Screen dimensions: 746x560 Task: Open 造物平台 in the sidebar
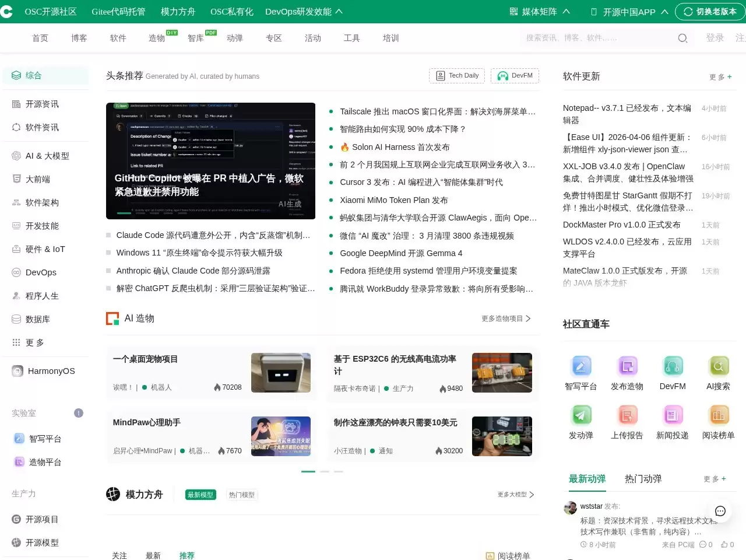tap(45, 462)
